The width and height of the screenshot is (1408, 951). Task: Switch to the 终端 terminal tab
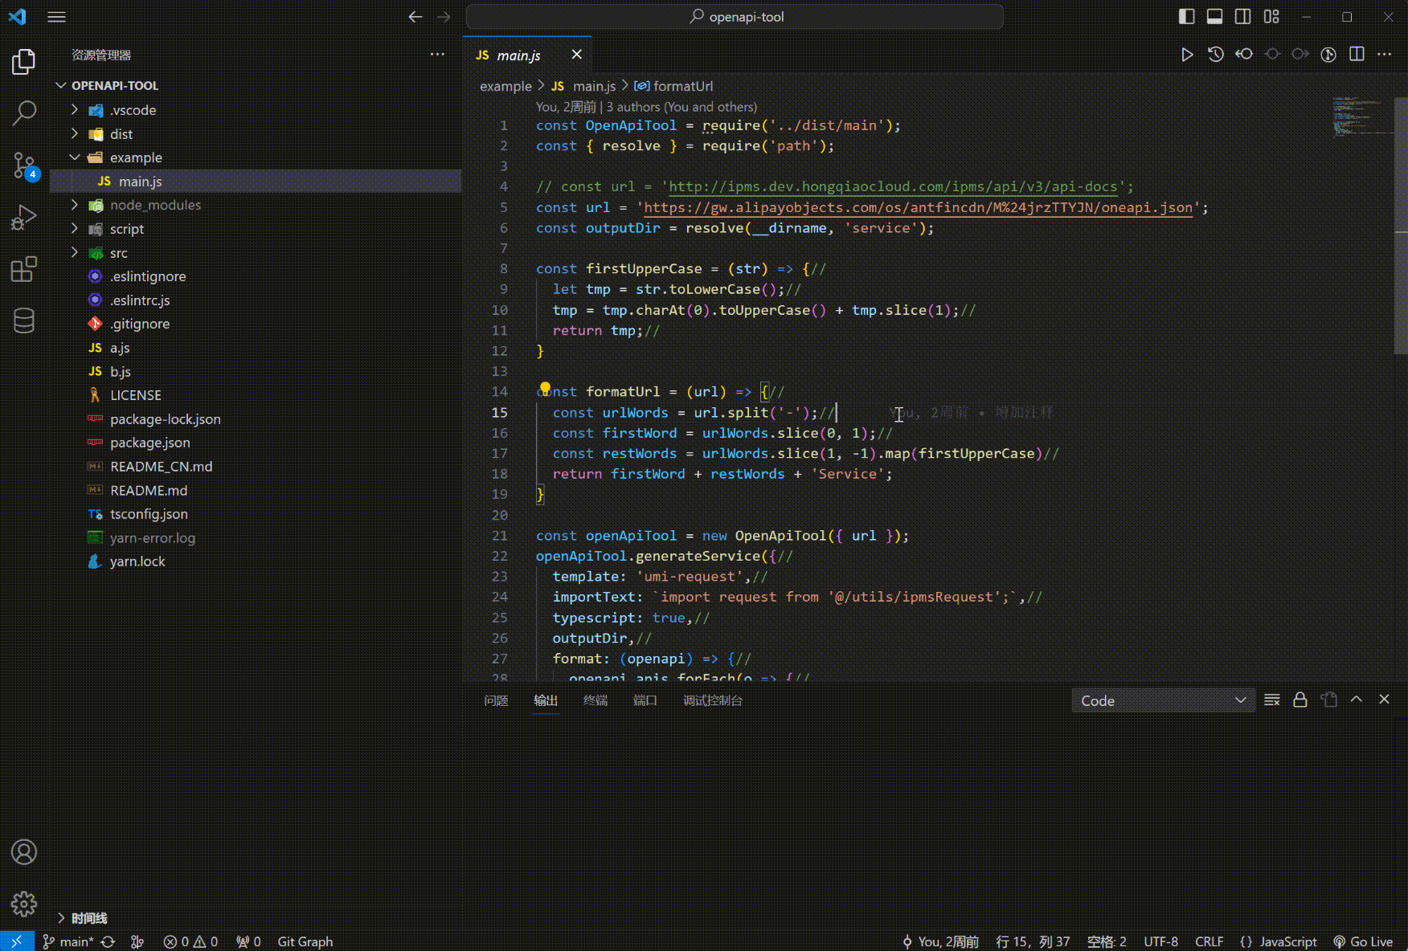tap(596, 700)
